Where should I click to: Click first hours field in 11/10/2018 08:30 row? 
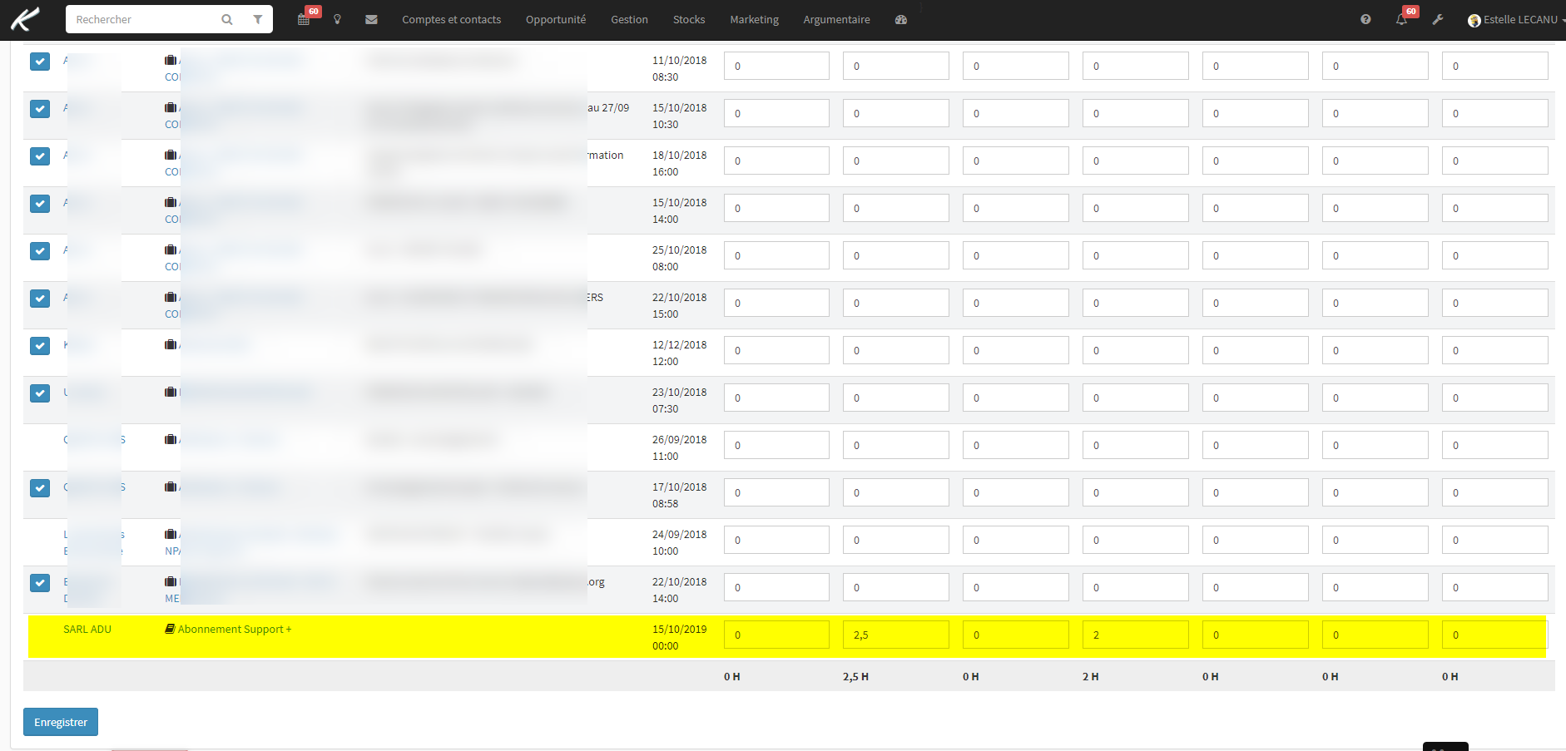(776, 66)
